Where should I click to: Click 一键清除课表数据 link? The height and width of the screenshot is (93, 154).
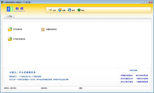pyautogui.click(x=142, y=82)
